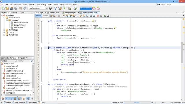This screenshot has height=104, width=185.
Task: Switch to the Persona.java tab
Action: tap(54, 13)
